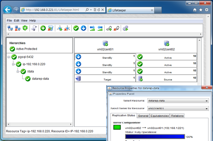Select the datarep-data tree item

coord(40,79)
